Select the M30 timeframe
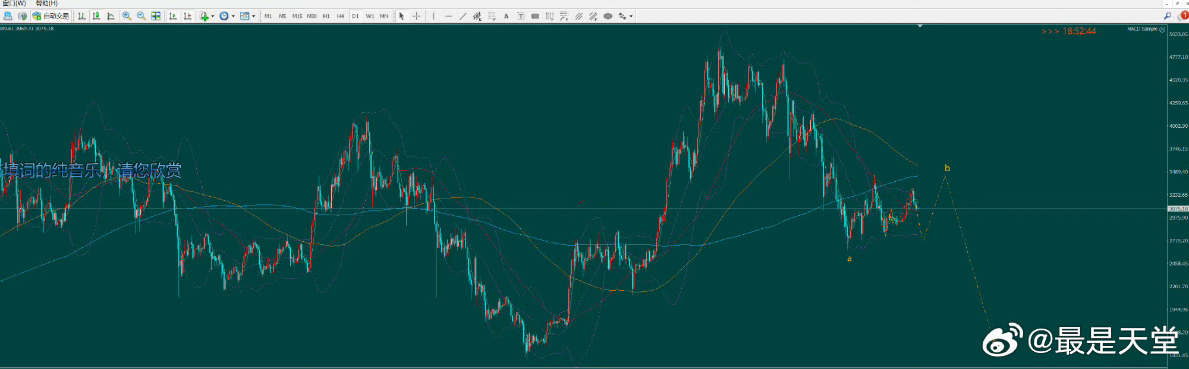1189x369 pixels. (312, 16)
